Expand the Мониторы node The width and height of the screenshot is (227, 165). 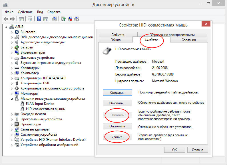point(12,94)
